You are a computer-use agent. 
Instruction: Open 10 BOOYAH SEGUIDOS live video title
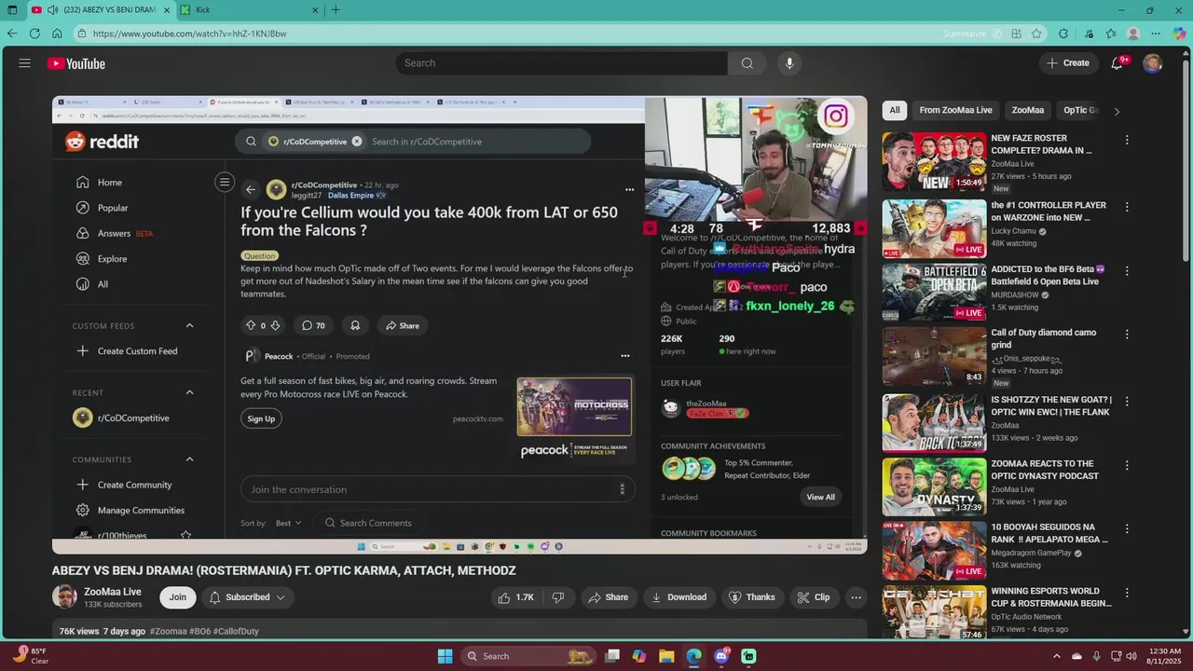pos(1049,533)
